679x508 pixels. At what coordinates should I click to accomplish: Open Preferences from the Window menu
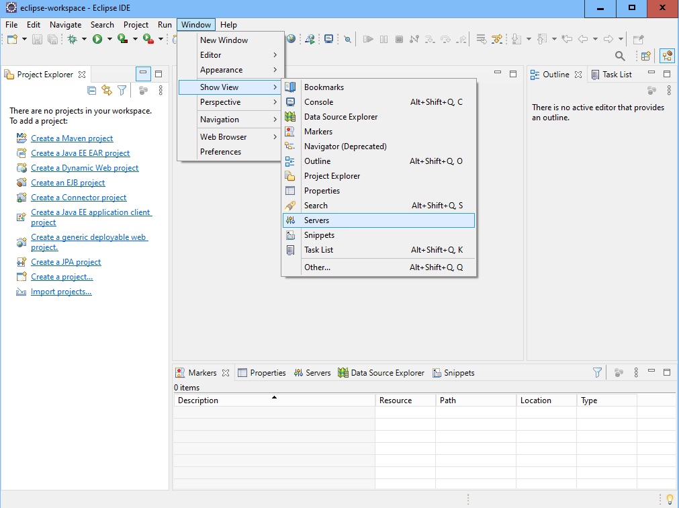230,152
